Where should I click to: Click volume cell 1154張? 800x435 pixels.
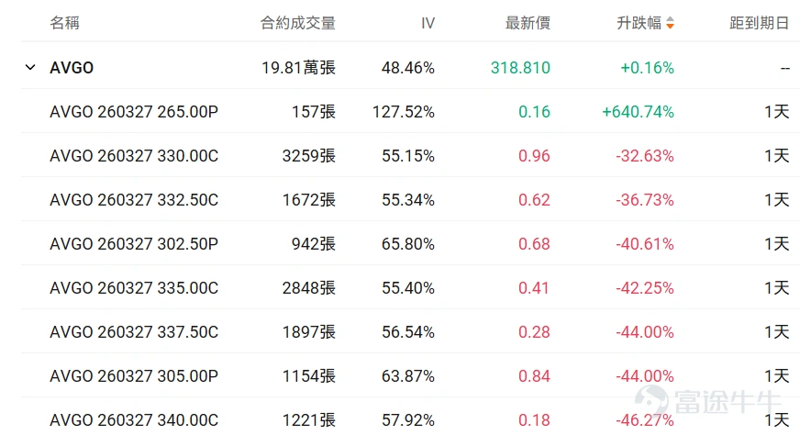click(x=308, y=375)
